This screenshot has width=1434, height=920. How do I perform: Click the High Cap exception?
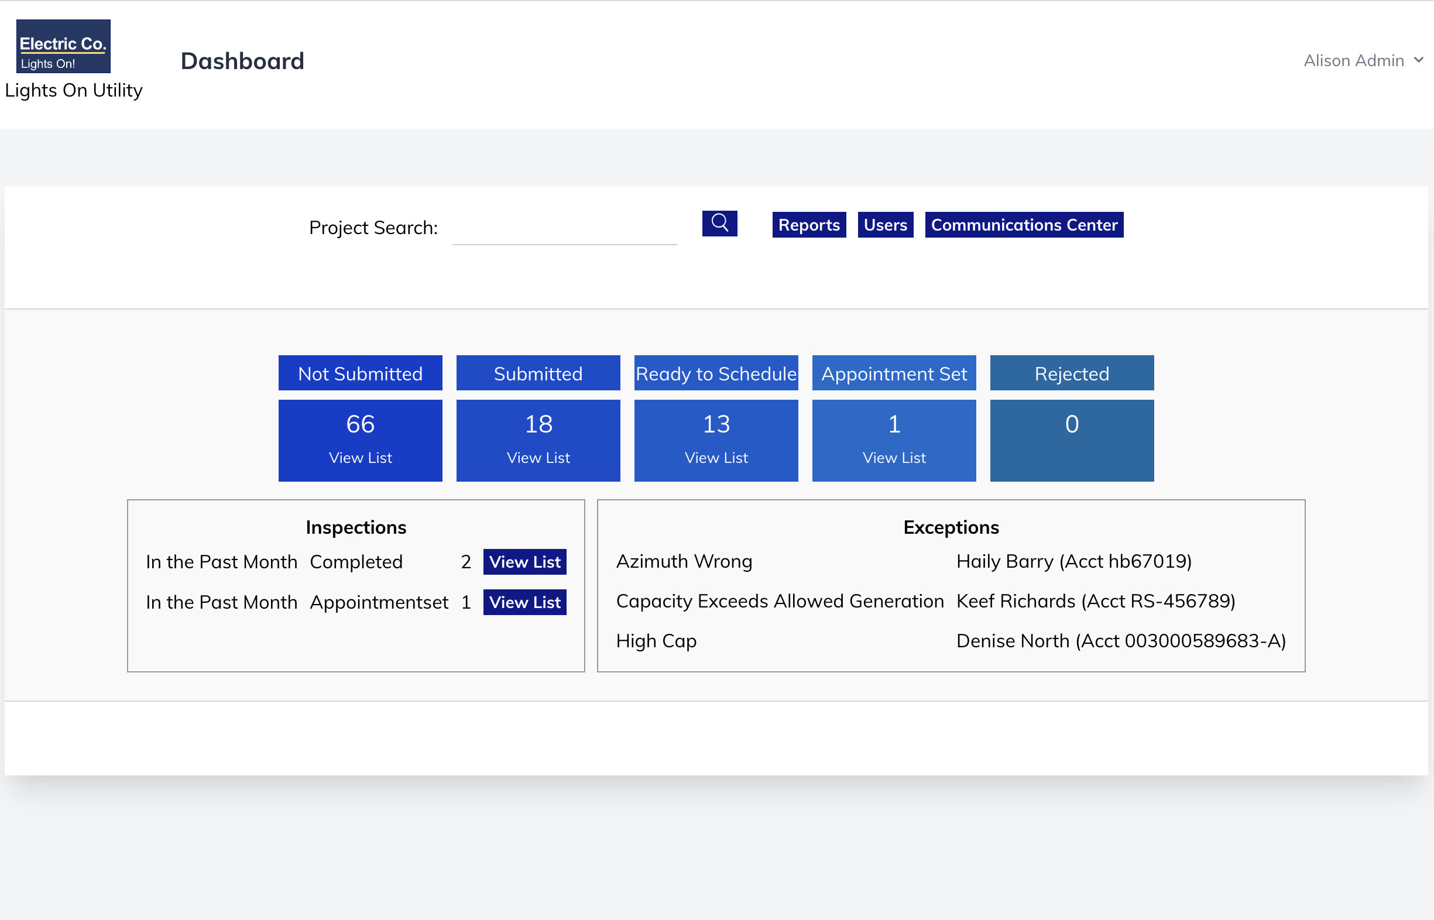coord(656,641)
